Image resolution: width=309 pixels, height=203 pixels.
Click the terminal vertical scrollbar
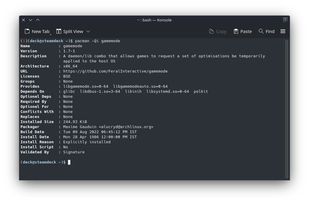pos(286,109)
